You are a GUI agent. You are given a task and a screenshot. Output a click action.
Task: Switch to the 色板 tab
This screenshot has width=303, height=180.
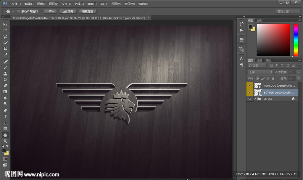pyautogui.click(x=259, y=20)
